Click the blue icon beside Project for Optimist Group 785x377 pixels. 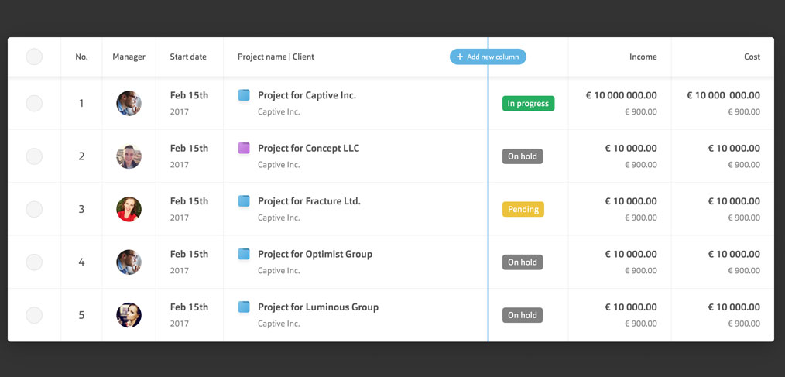tap(244, 254)
